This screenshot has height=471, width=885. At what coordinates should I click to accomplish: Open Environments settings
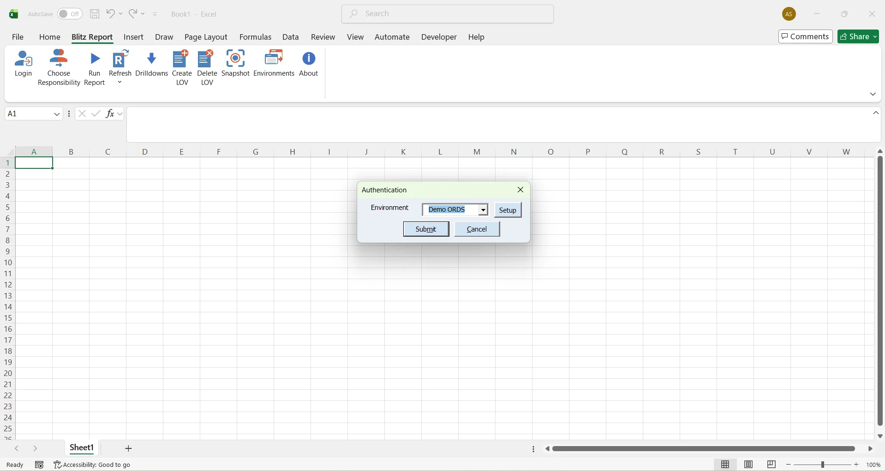[x=274, y=64]
